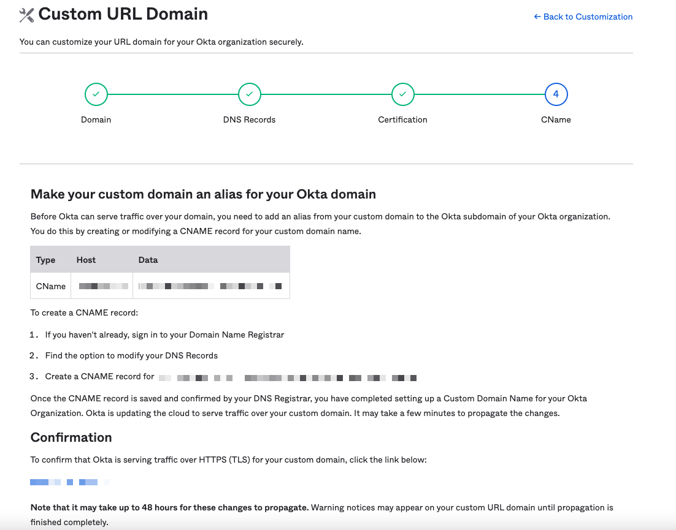
Task: Click the Custom URL Domain page title
Action: [x=123, y=14]
